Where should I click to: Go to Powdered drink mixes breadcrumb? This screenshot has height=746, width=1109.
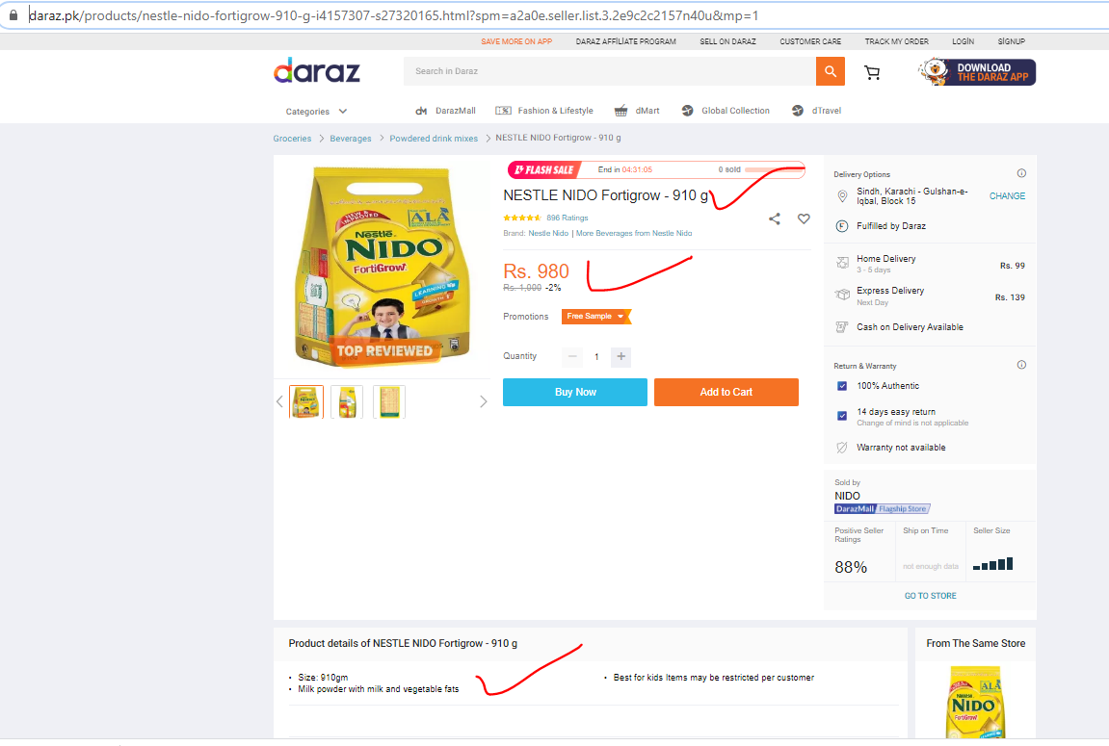434,139
